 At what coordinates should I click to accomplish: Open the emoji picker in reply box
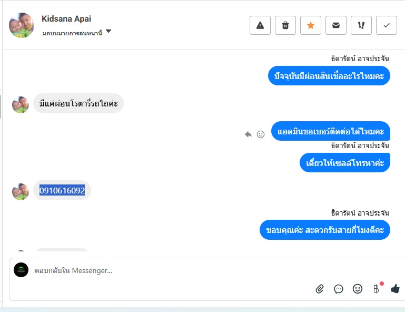tap(358, 289)
